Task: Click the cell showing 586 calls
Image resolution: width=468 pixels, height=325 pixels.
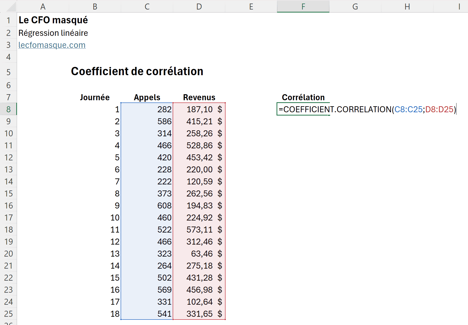Action: (147, 121)
